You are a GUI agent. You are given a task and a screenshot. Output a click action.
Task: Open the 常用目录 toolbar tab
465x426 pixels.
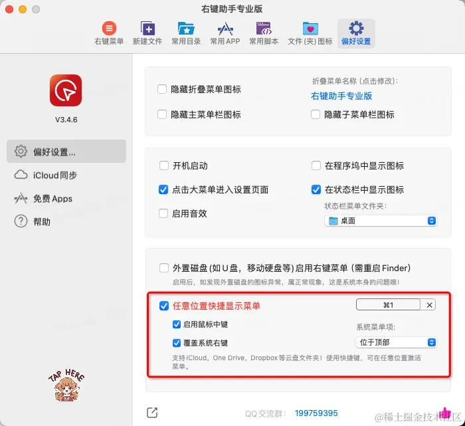pos(186,33)
